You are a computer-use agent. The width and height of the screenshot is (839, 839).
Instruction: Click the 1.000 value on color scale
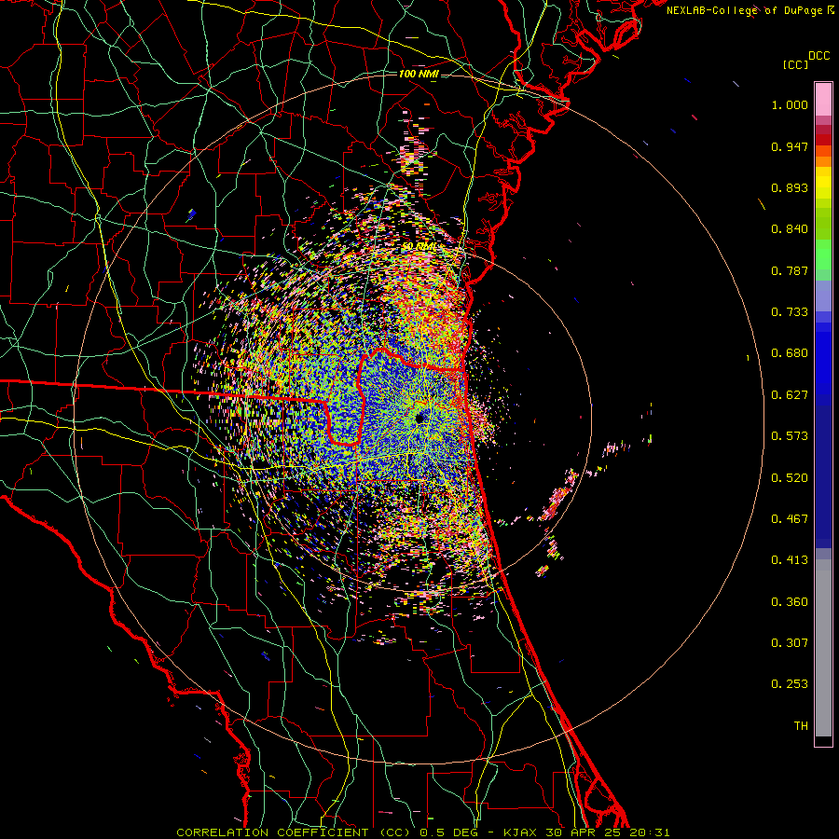pyautogui.click(x=790, y=104)
